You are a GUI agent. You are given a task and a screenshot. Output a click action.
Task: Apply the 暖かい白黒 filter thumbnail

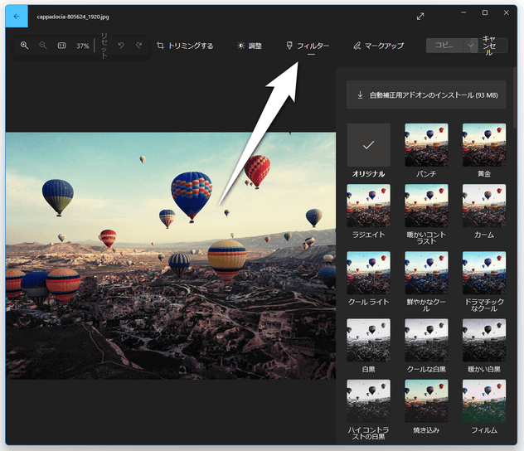(x=484, y=340)
